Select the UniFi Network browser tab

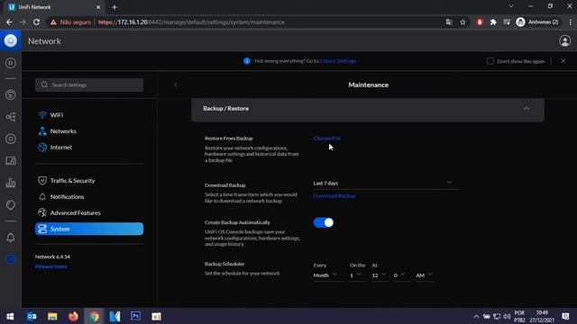coord(54,7)
